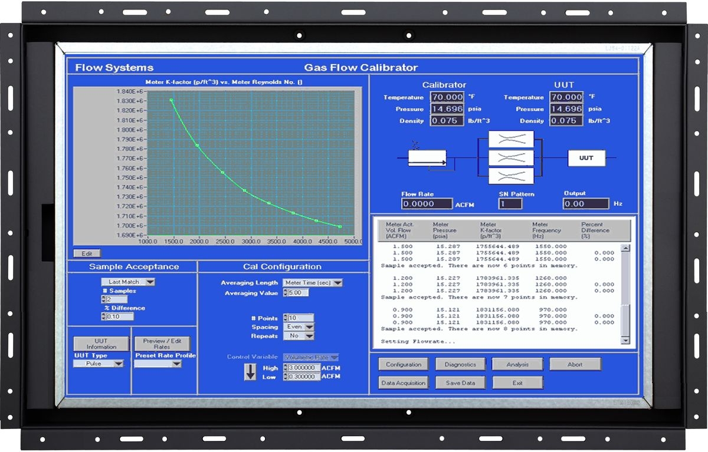Click the Output Hz field showing 0.00
The image size is (708, 452).
coord(586,204)
